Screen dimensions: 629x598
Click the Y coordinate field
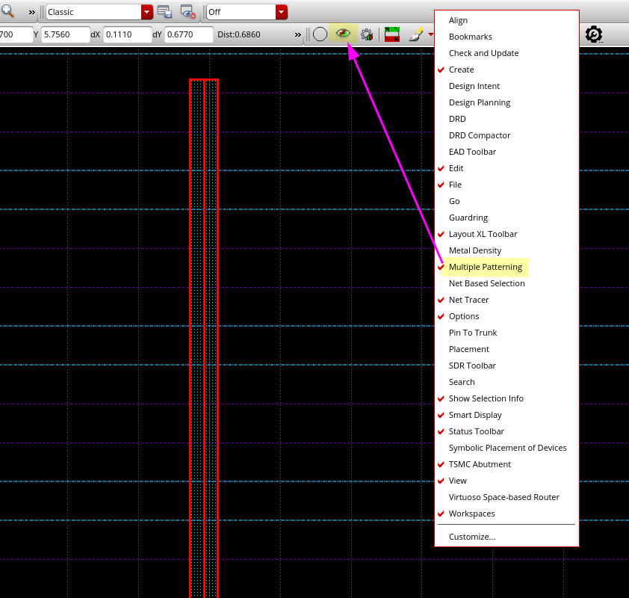pos(66,34)
